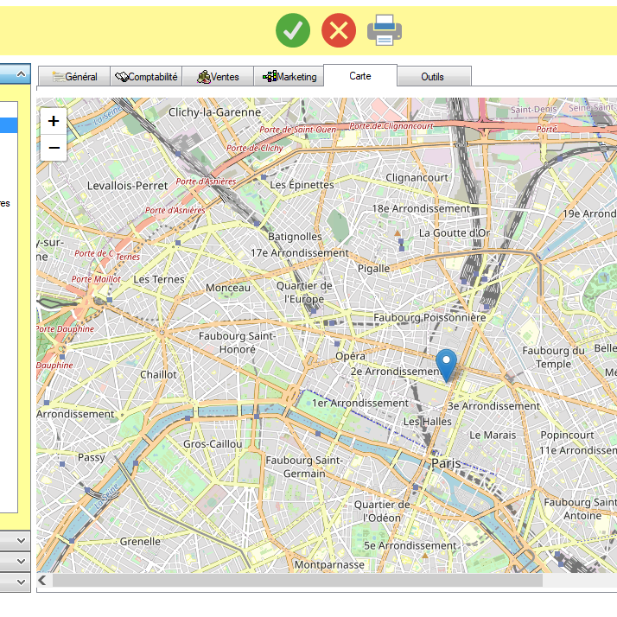Expand the middle collapsed section in left panel

[21, 561]
